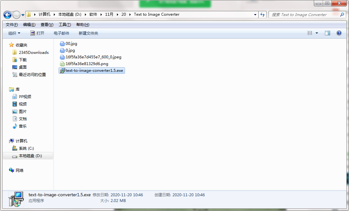Navigate to the 20 breadcrumb folder
349x211 pixels.
[x=124, y=14]
